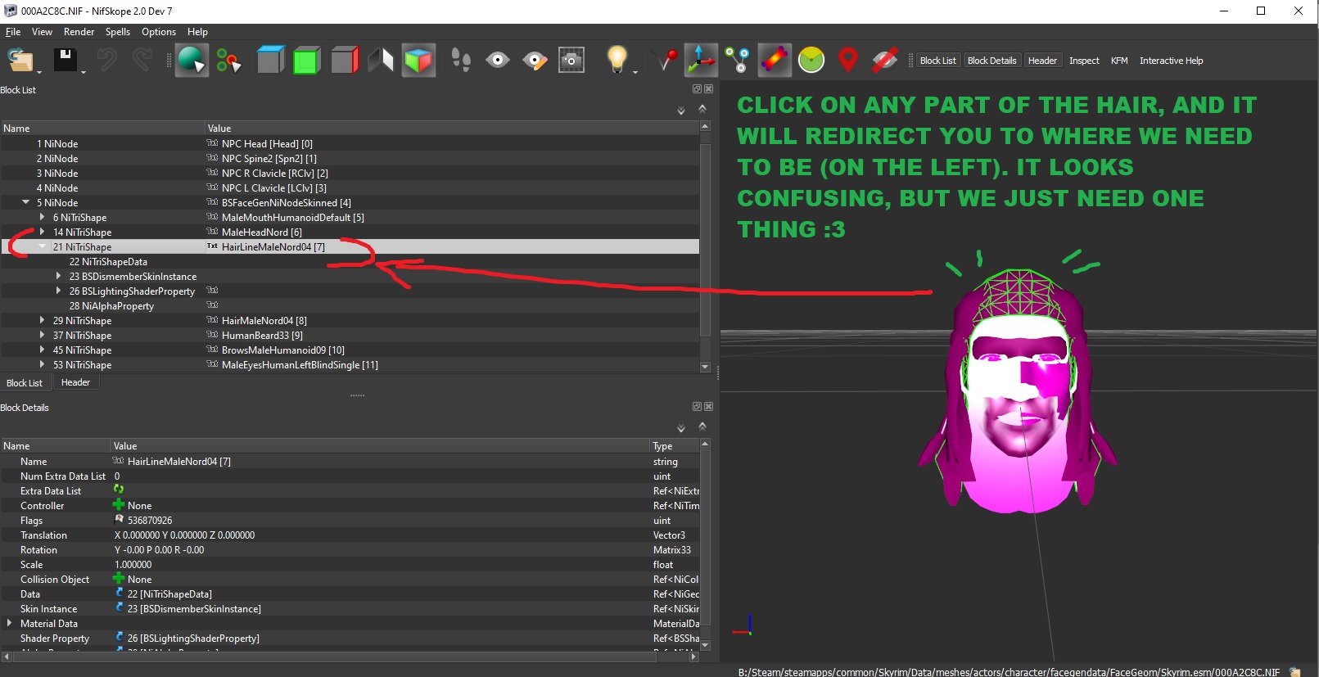Viewport: 1319px width, 677px height.
Task: Click the Extra Data List refresh icon
Action: 119,490
